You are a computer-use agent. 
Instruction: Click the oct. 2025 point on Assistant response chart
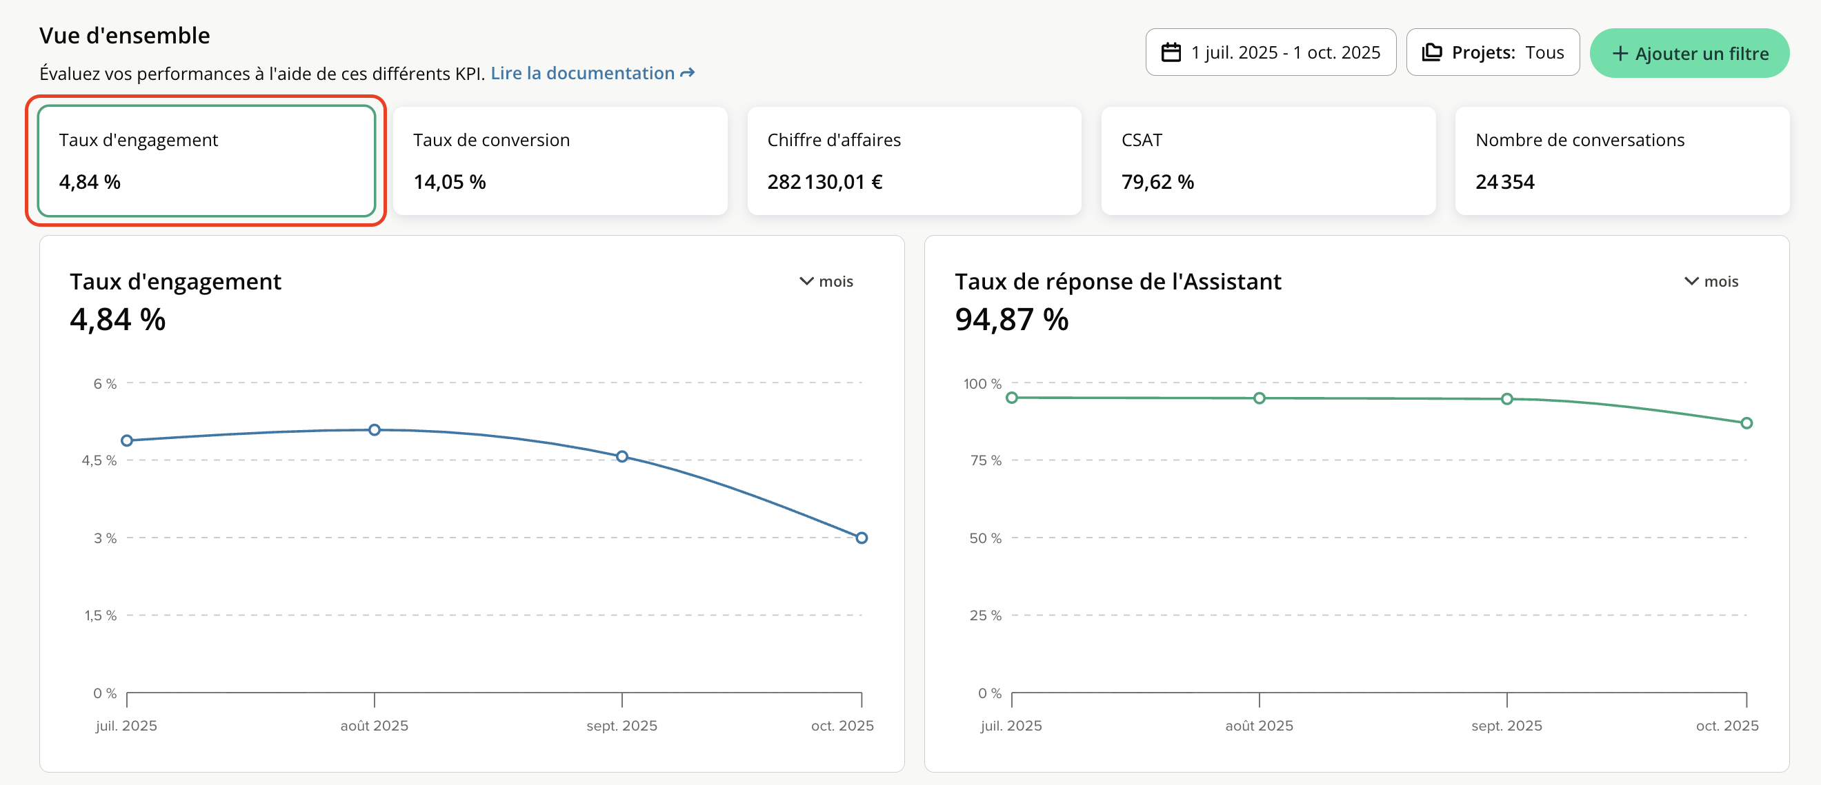click(x=1746, y=423)
